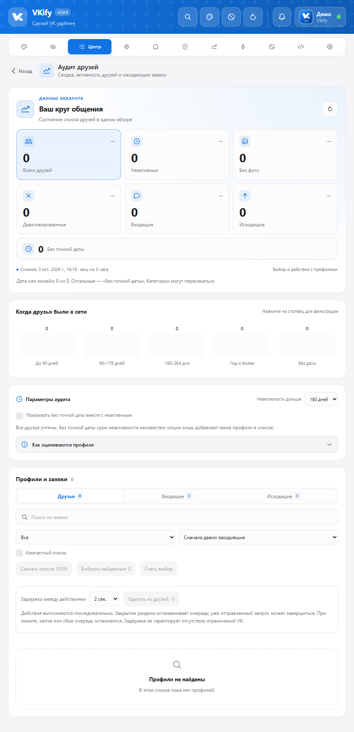The height and width of the screenshot is (732, 354).
Task: Select the Неактивные card
Action: point(177,155)
